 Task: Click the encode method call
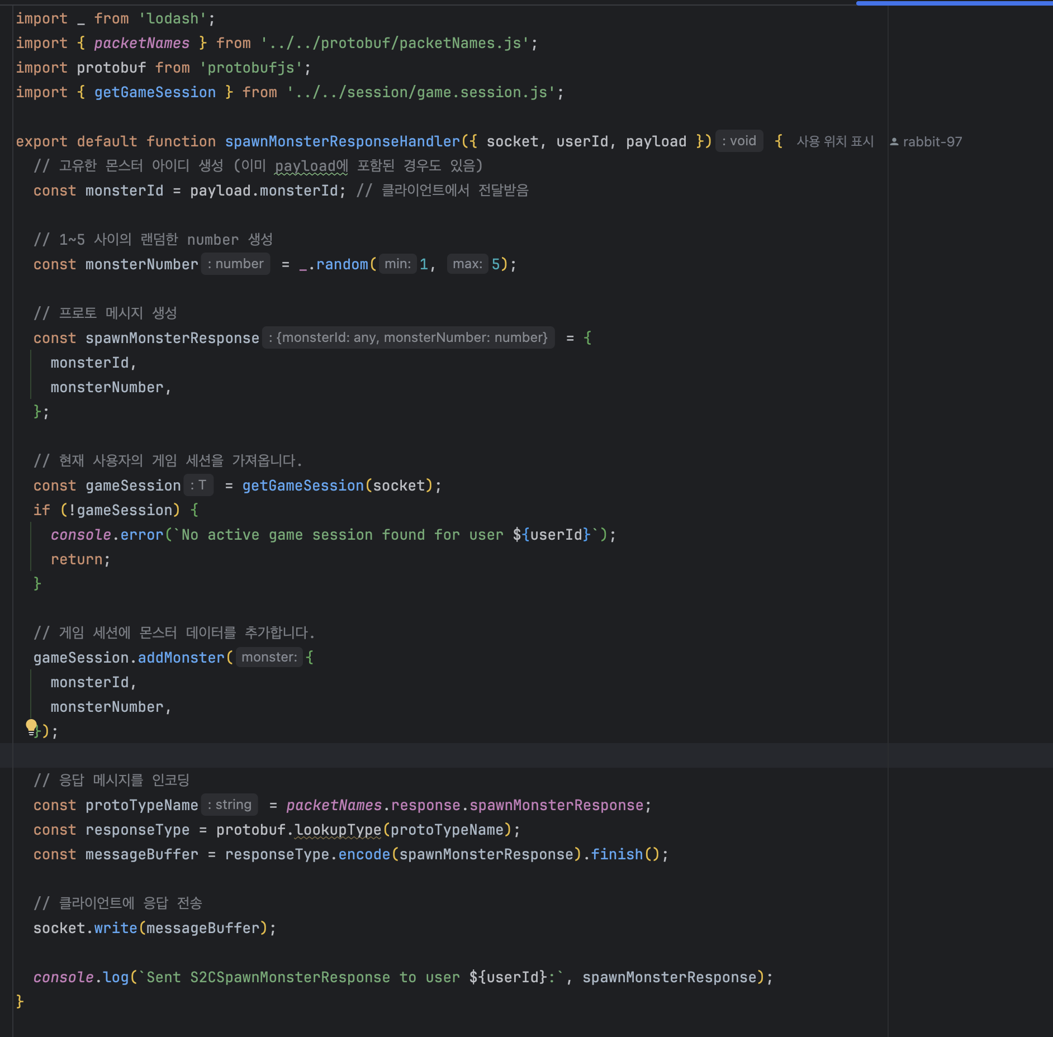(364, 855)
